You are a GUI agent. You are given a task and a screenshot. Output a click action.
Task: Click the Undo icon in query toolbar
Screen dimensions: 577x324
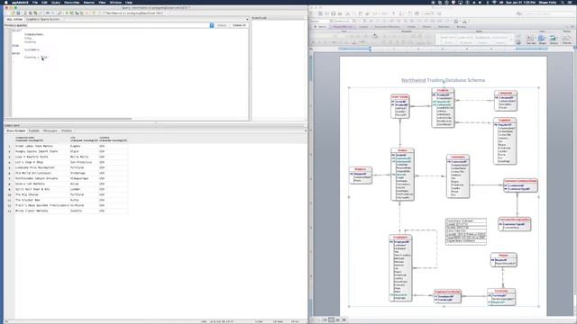click(48, 13)
